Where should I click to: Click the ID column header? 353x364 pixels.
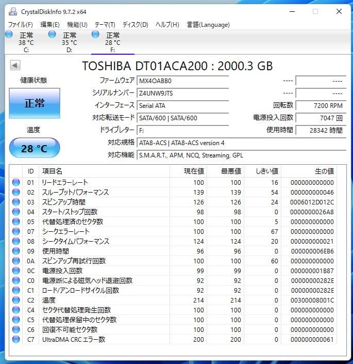30,171
